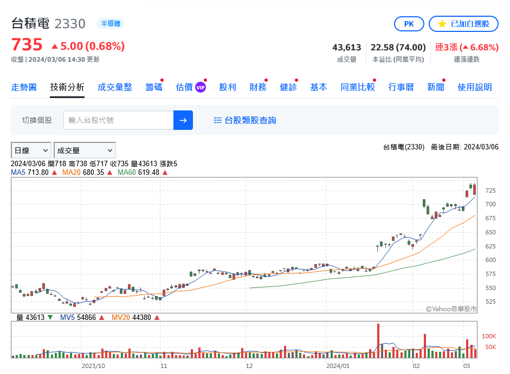This screenshot has width=510, height=374.
Task: Switch to the 股利 tab
Action: tap(227, 87)
